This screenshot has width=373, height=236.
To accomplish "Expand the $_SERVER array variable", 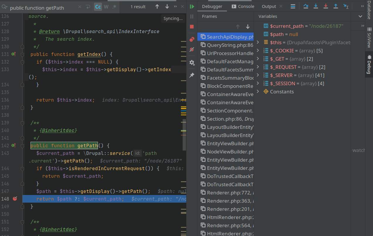I will (x=258, y=75).
